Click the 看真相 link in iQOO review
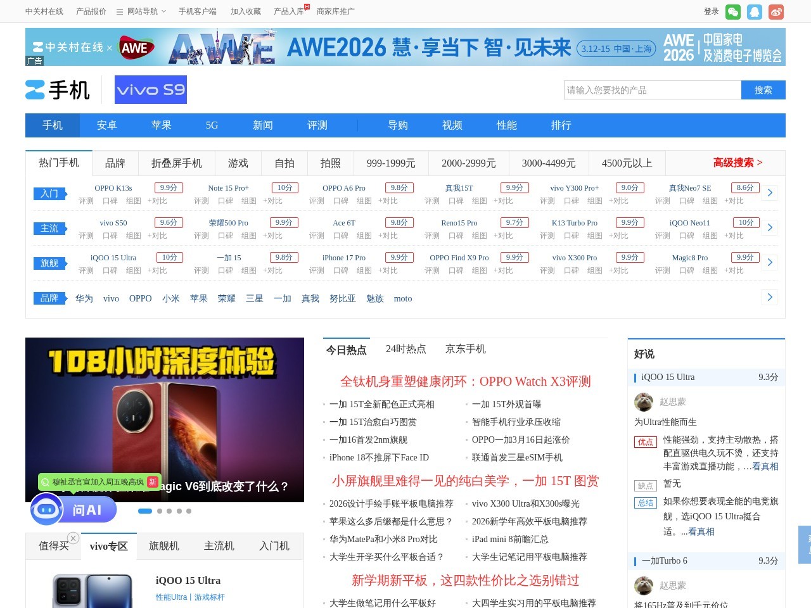 (765, 466)
